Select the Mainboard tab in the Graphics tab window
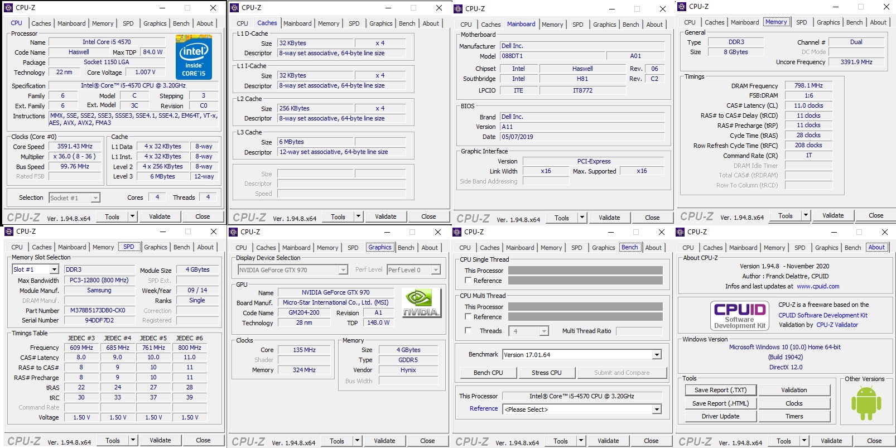Screen dimensions: 896x448 [x=296, y=248]
